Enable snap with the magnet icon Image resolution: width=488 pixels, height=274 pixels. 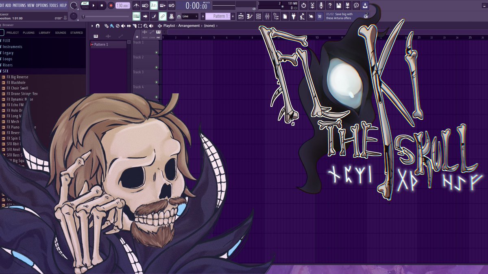(98, 26)
